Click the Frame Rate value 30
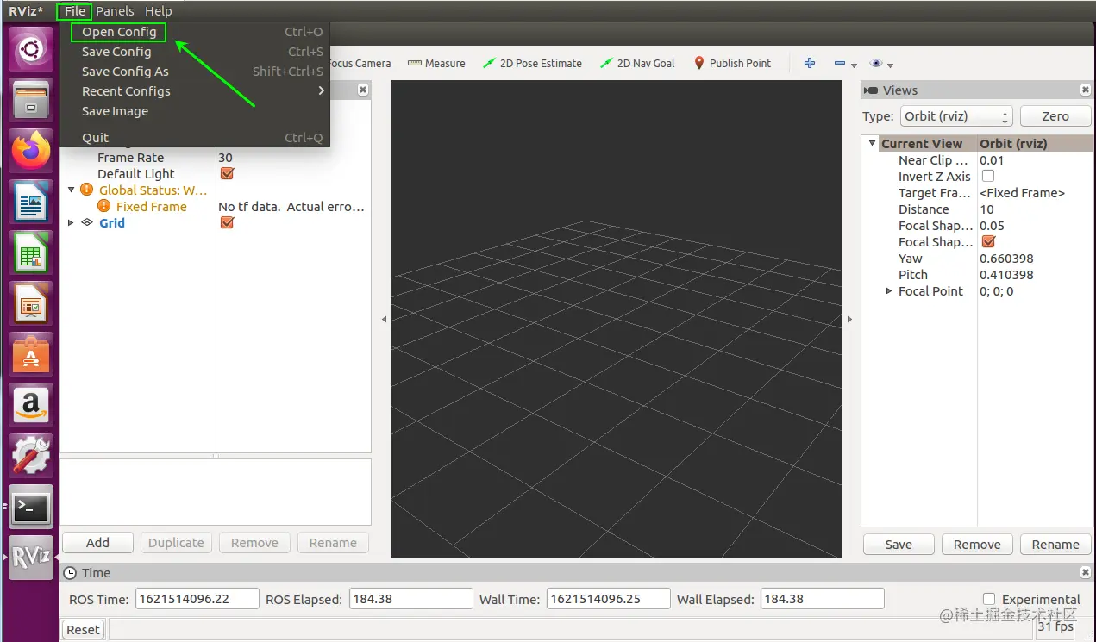1096x642 pixels. tap(226, 157)
